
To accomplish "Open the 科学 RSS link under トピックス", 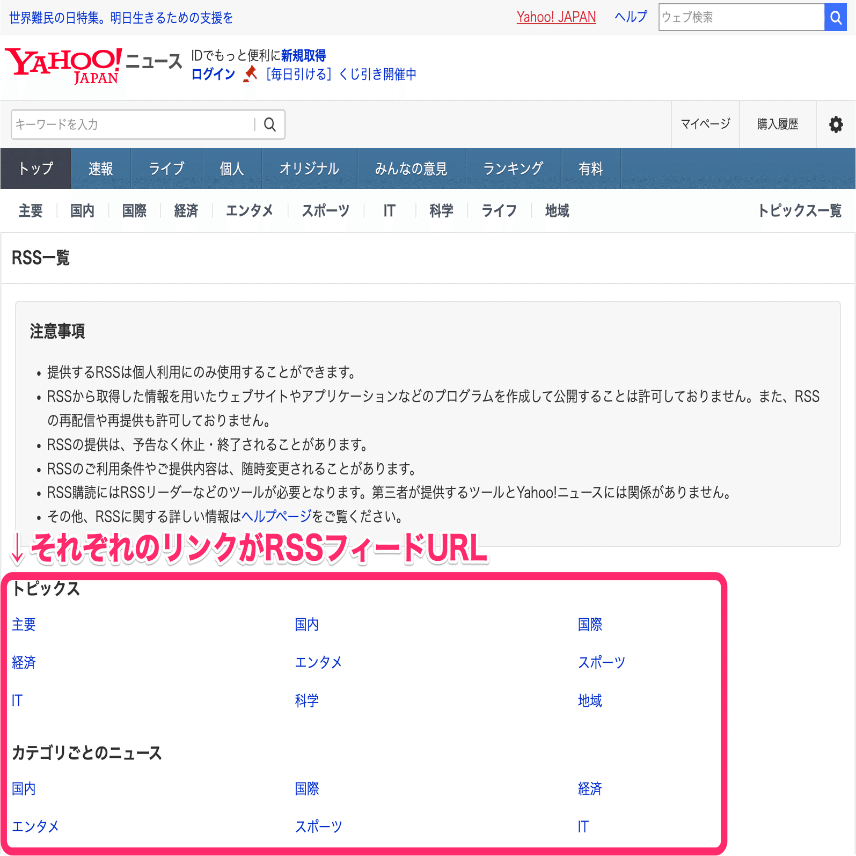I will [x=307, y=700].
